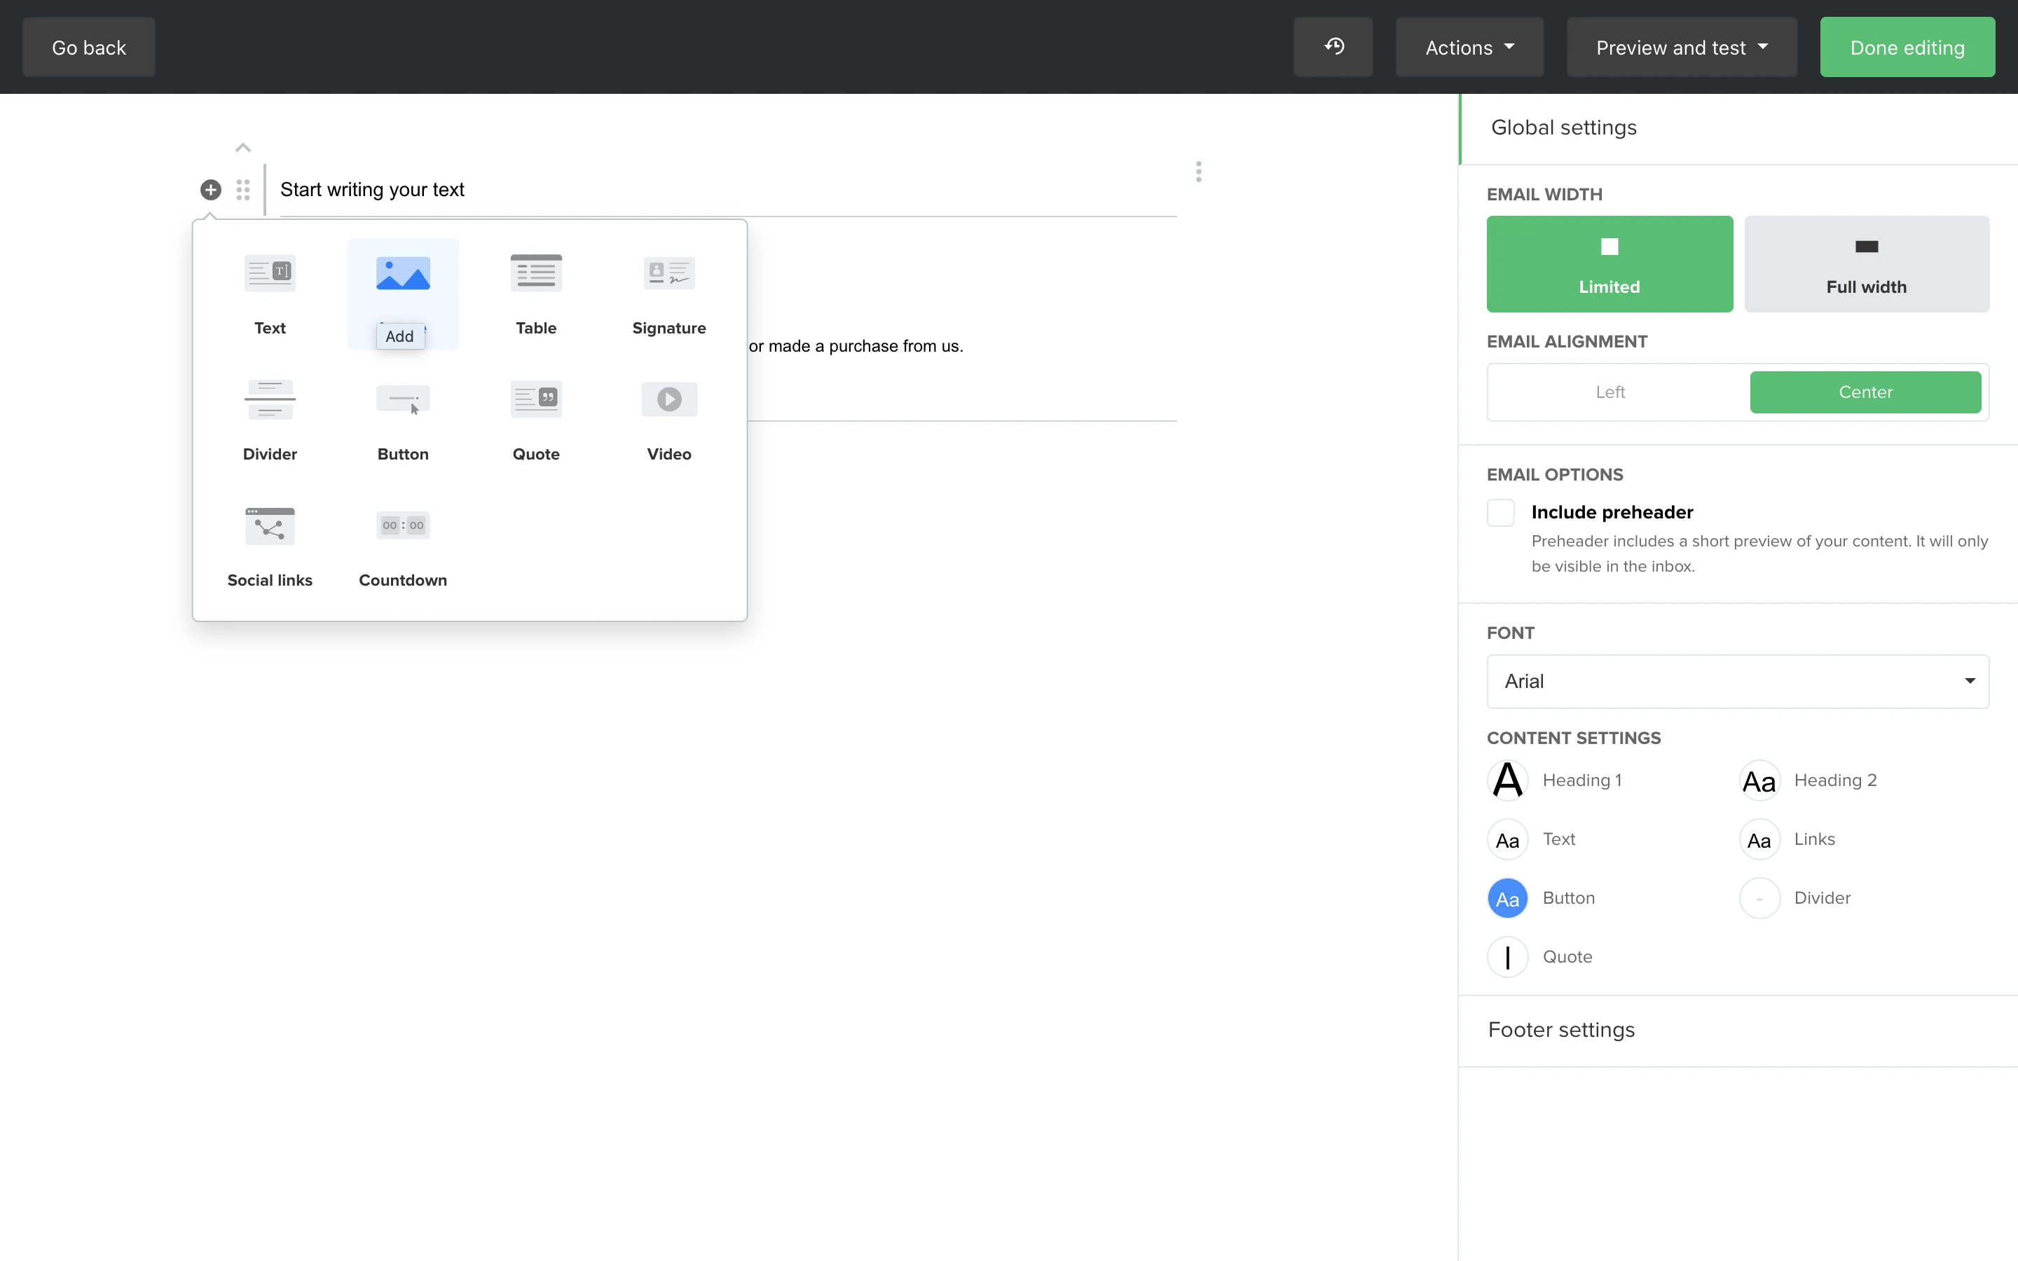
Task: Open the blue Button style swatch
Action: coord(1506,898)
